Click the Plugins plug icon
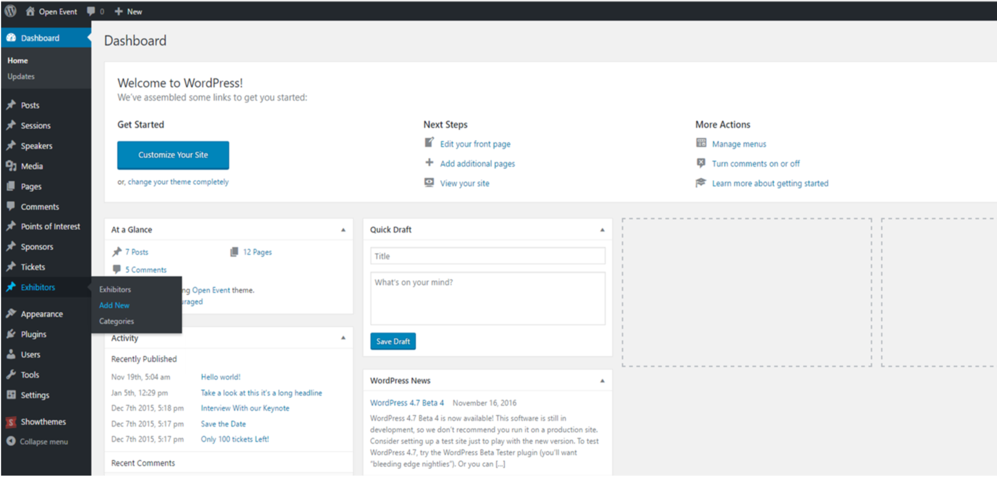This screenshot has height=477, width=997. [x=11, y=334]
